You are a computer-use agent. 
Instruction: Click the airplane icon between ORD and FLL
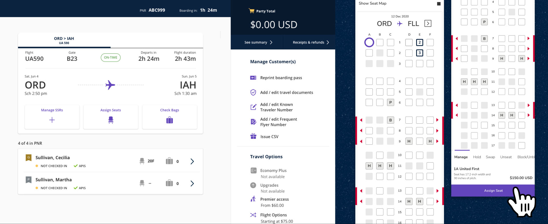point(400,24)
